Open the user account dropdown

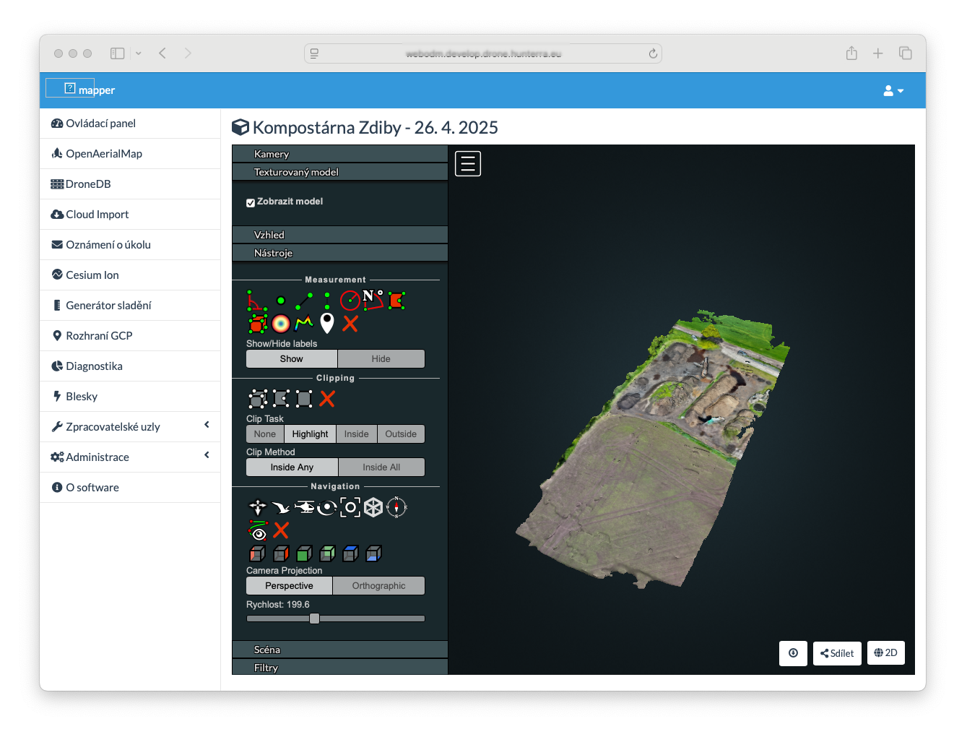[x=893, y=91]
